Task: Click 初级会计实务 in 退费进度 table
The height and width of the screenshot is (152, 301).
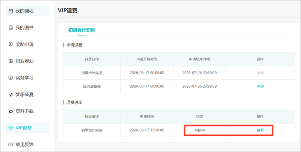Action: [92, 130]
